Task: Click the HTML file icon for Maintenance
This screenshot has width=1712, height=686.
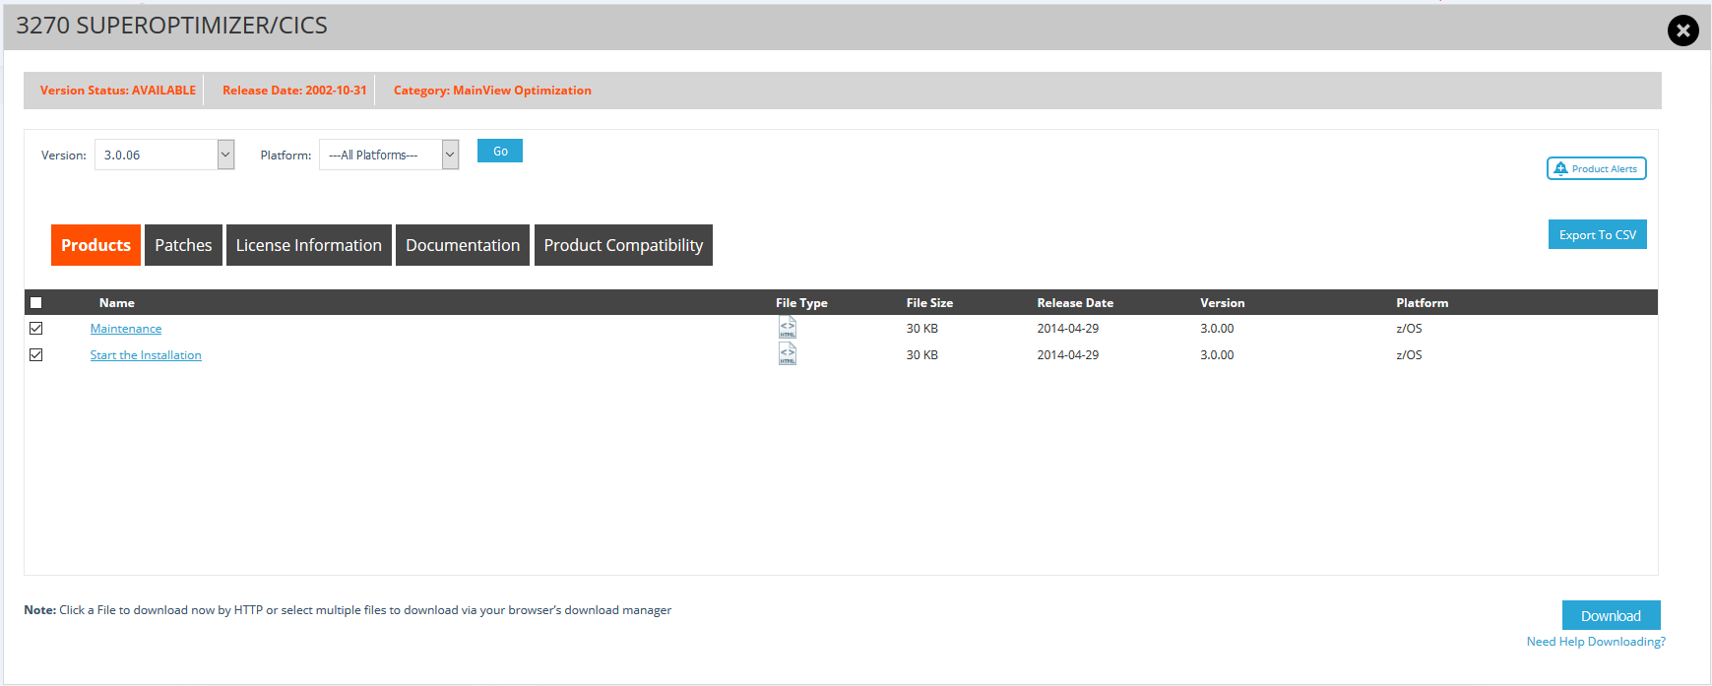Action: [x=787, y=328]
